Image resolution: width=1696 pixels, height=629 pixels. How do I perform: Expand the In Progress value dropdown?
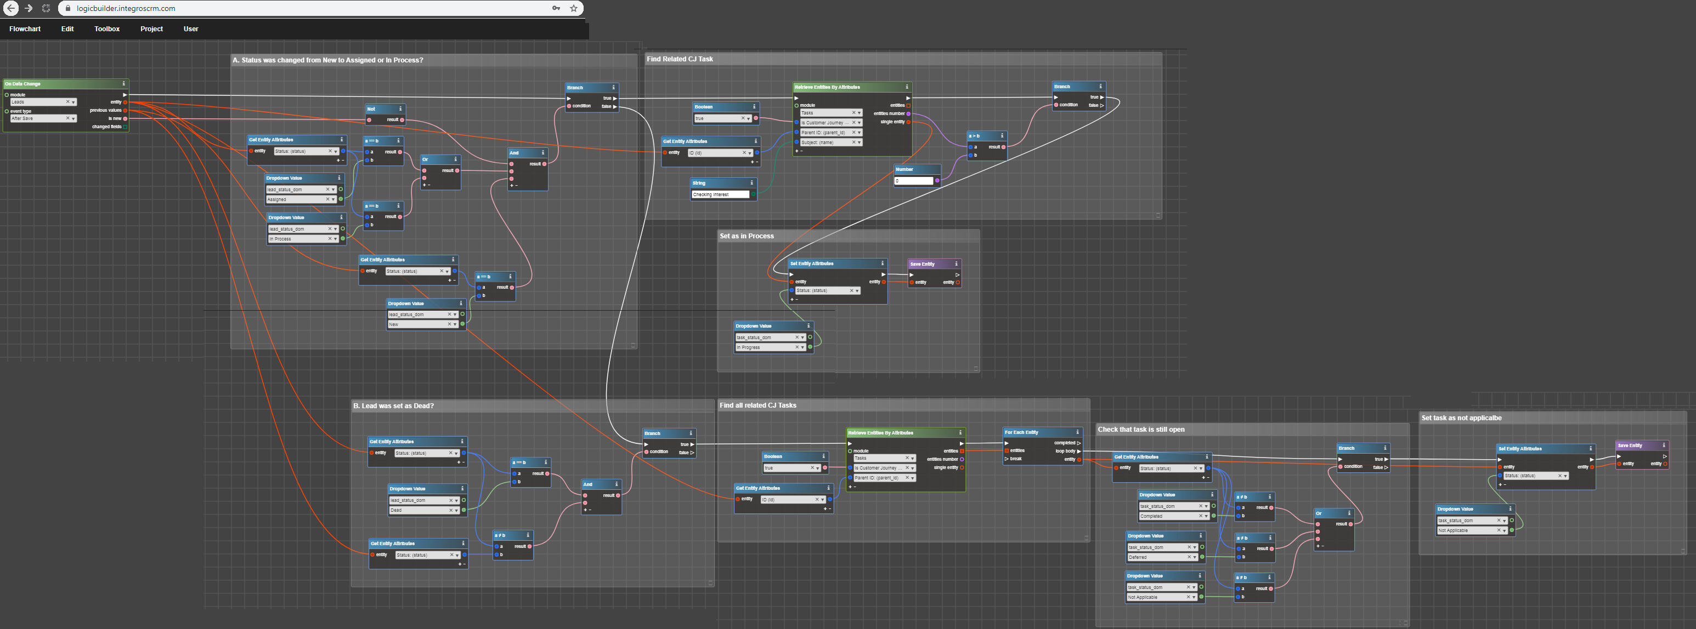[x=802, y=347]
